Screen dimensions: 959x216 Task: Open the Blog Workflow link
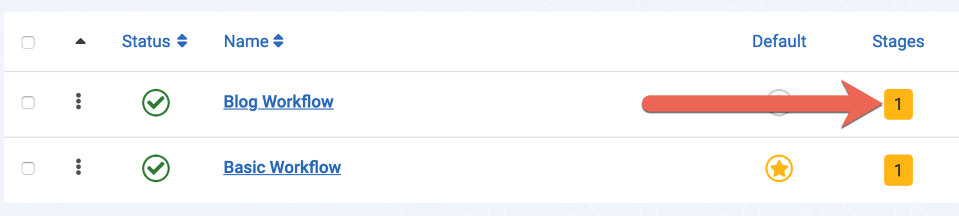pos(278,102)
